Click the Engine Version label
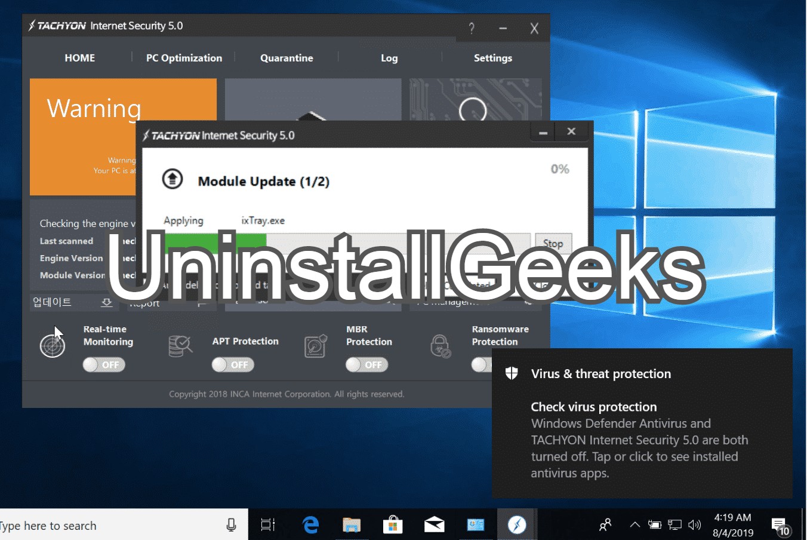This screenshot has width=807, height=540. click(71, 258)
